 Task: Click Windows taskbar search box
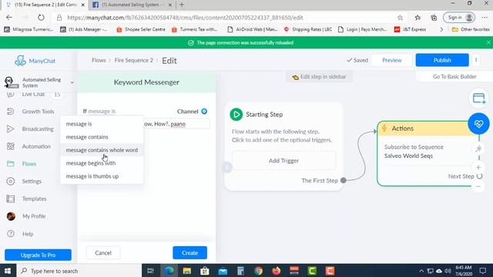tap(79, 271)
